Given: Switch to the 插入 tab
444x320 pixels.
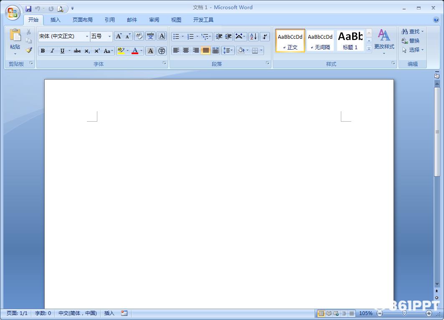Looking at the screenshot, I should 56,20.
